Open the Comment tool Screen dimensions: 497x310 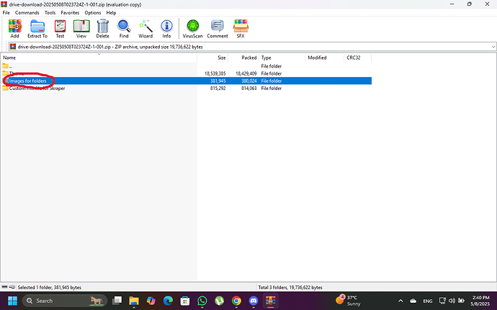point(218,28)
